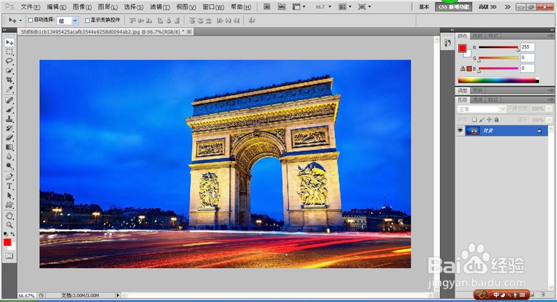Image resolution: width=557 pixels, height=302 pixels.
Task: Select the Spot Healing Brush tool
Action: (9, 100)
